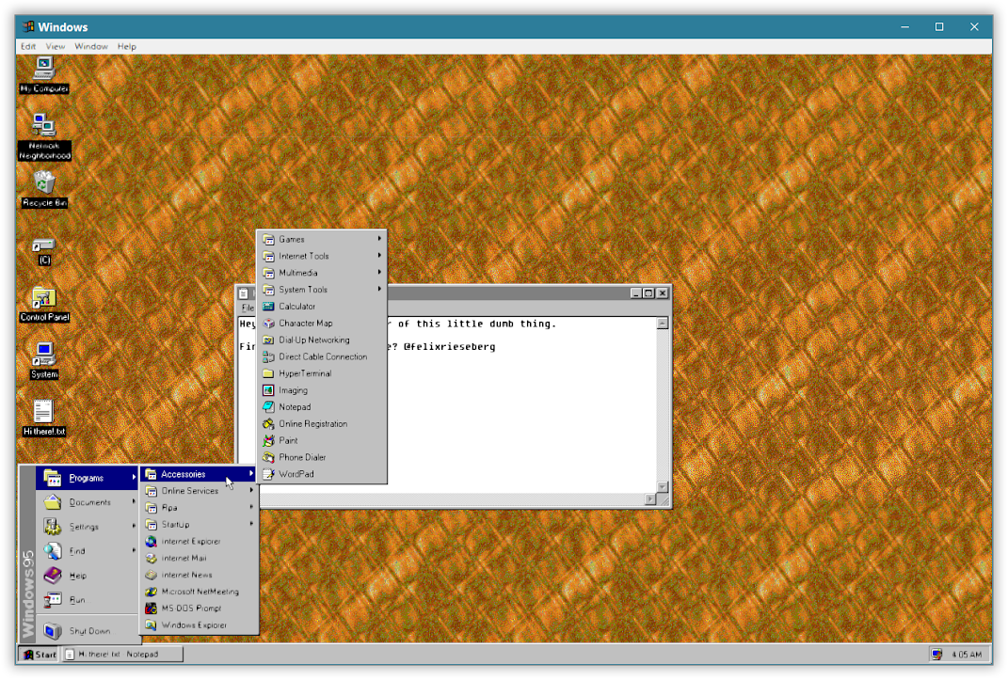1008x680 pixels.
Task: Click Notepad vertical scrollbar down arrow
Action: click(x=663, y=487)
